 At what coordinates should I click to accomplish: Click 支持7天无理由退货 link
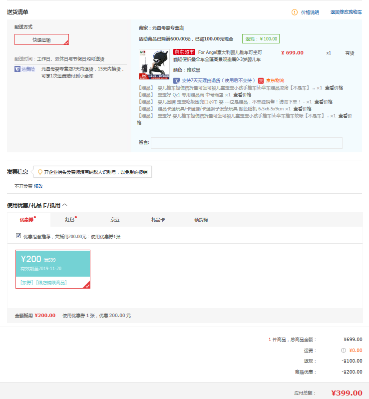218,81
